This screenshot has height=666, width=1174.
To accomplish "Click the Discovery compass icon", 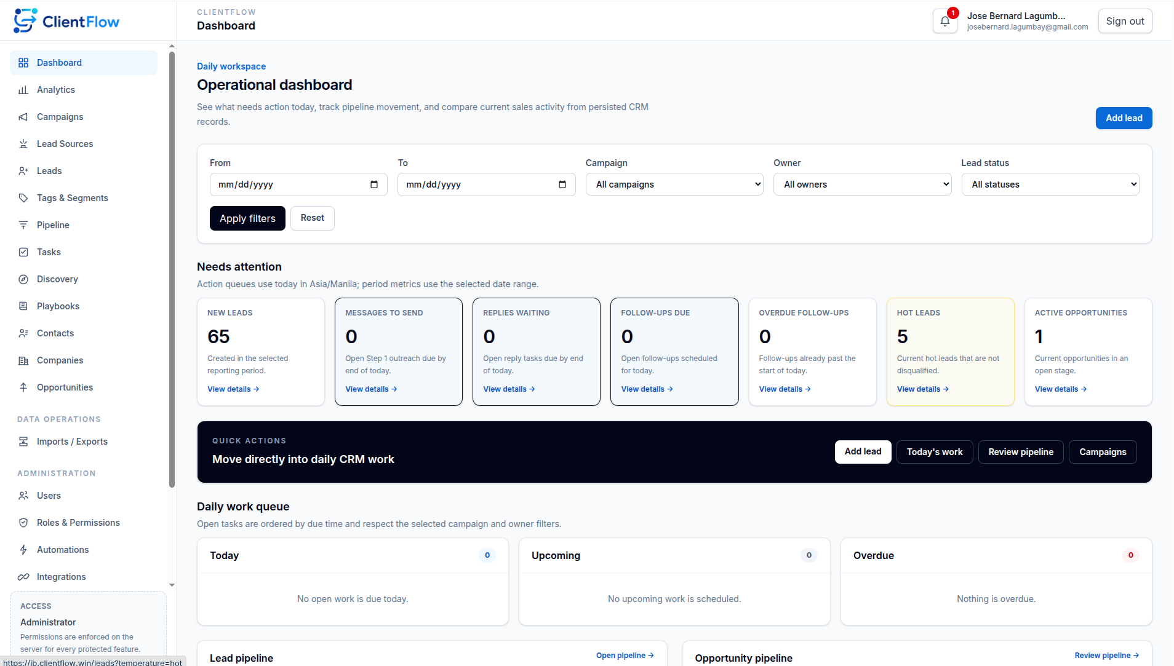I will (x=23, y=279).
